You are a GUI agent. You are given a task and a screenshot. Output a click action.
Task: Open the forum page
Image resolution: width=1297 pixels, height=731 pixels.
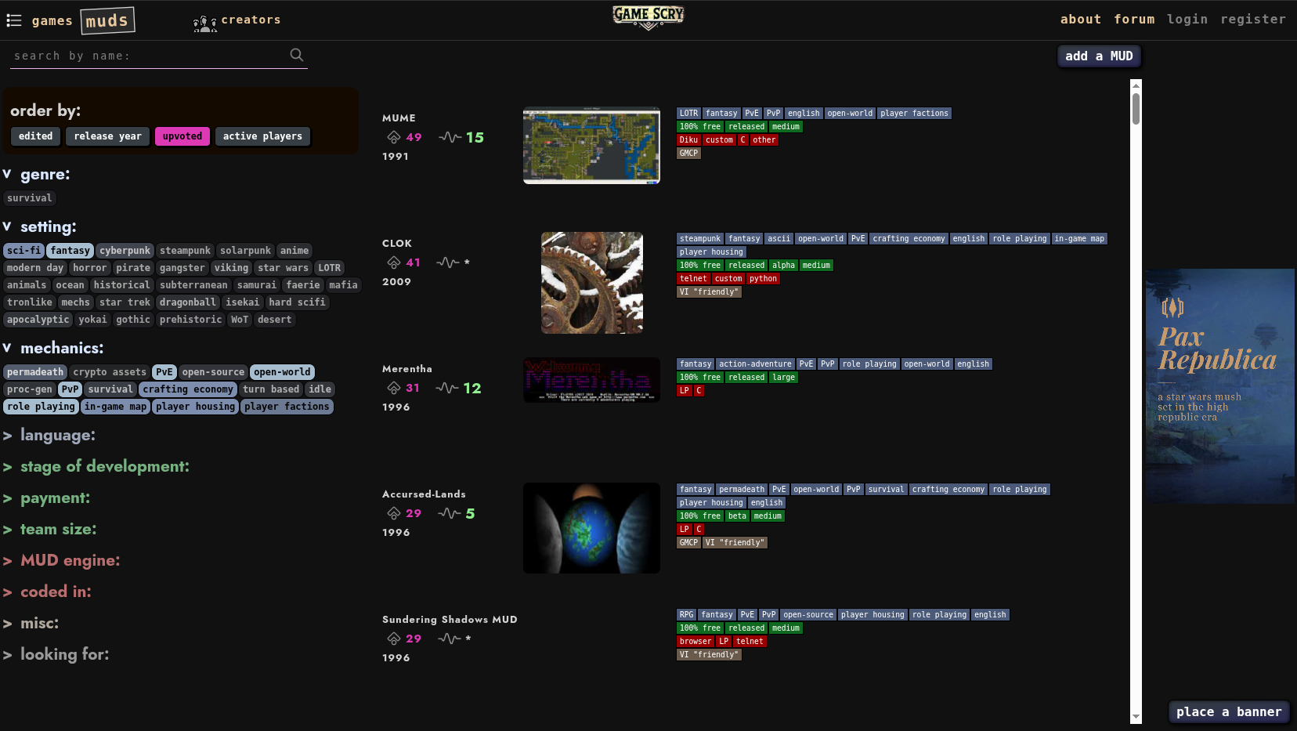[1134, 19]
